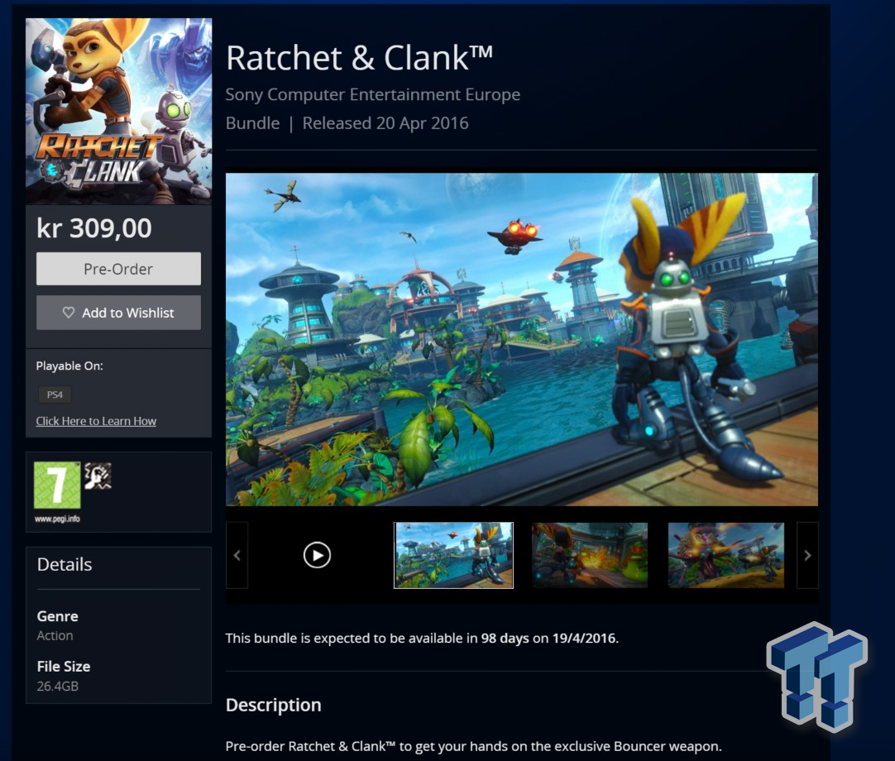The width and height of the screenshot is (895, 761).
Task: Click the Genre label in Details
Action: [x=58, y=616]
